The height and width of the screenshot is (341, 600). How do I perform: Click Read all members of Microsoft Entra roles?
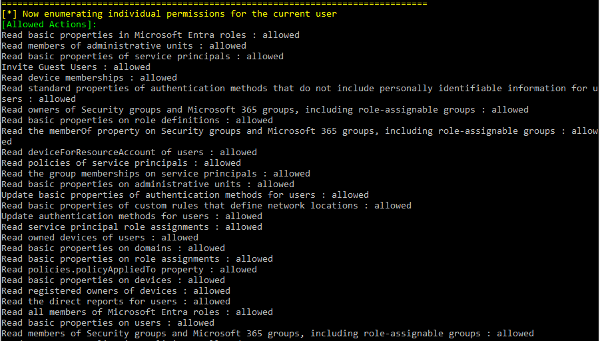(137, 312)
